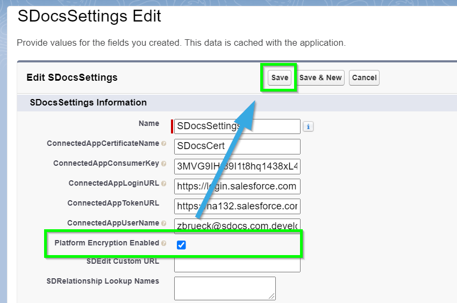Show help icon for ConnectedAppConsumerKey
The width and height of the screenshot is (457, 303).
[x=164, y=164]
